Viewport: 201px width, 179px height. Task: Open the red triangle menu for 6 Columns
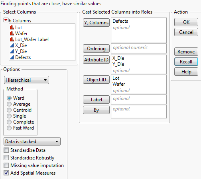(6, 20)
